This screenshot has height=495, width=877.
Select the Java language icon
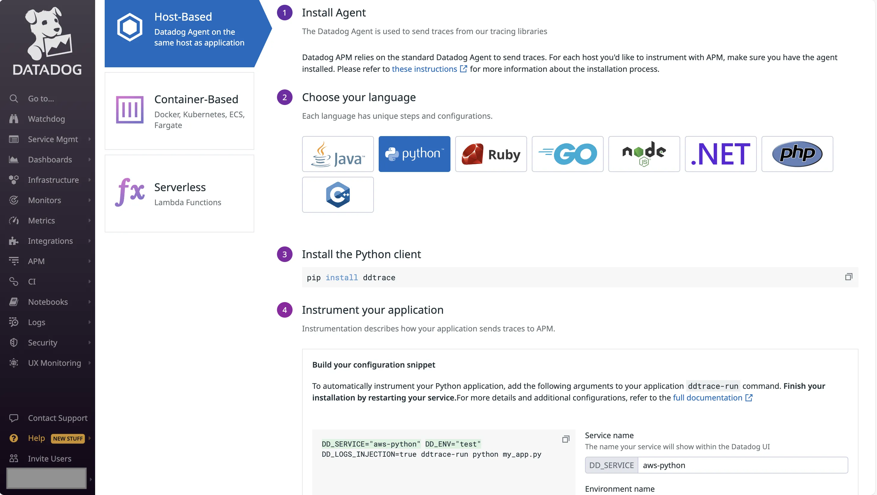[x=337, y=154]
